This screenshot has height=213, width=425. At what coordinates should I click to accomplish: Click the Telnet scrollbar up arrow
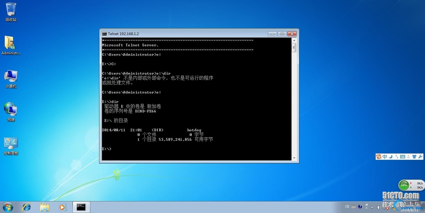pos(294,40)
